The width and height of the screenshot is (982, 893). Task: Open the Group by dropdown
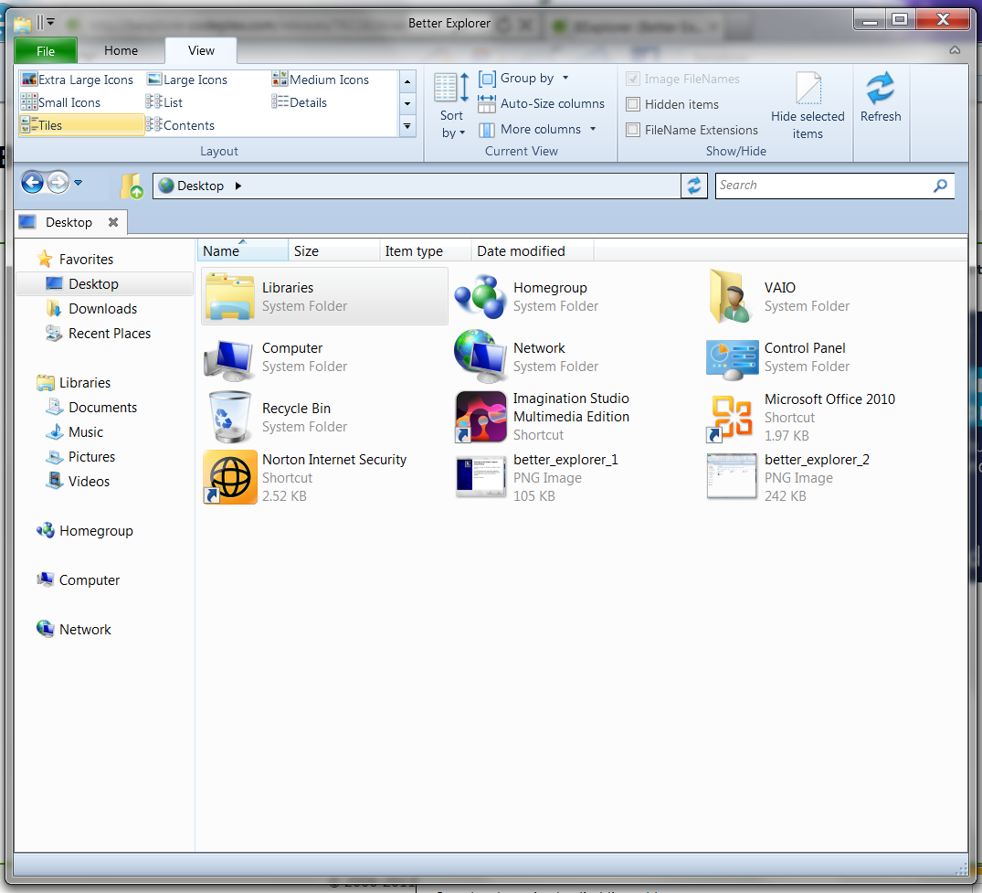tap(523, 79)
